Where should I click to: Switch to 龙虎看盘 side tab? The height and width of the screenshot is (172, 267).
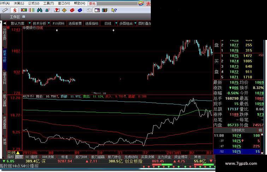5,122
